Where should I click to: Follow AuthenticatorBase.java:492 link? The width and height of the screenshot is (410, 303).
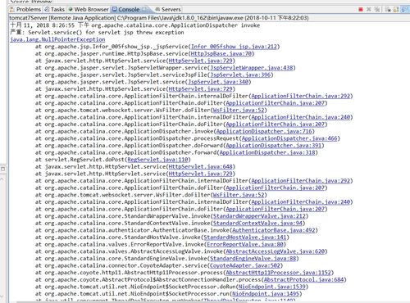pyautogui.click(x=274, y=230)
